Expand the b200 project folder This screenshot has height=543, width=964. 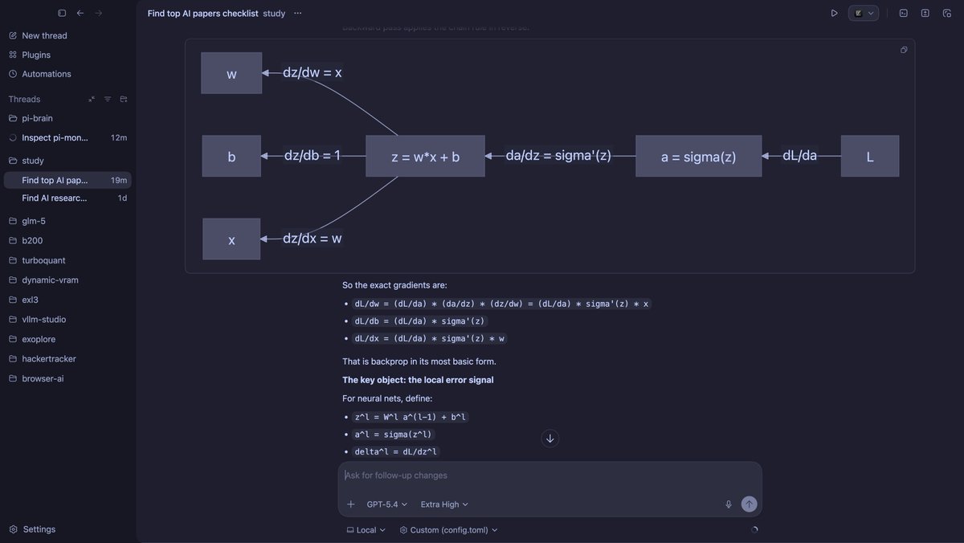coord(67,240)
